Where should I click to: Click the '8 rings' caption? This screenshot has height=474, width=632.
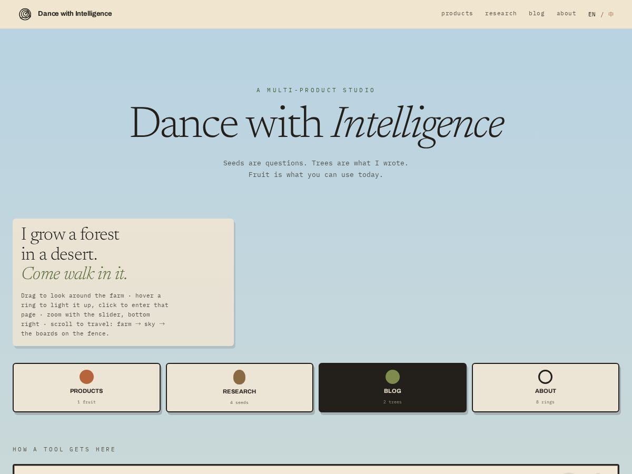click(x=545, y=402)
